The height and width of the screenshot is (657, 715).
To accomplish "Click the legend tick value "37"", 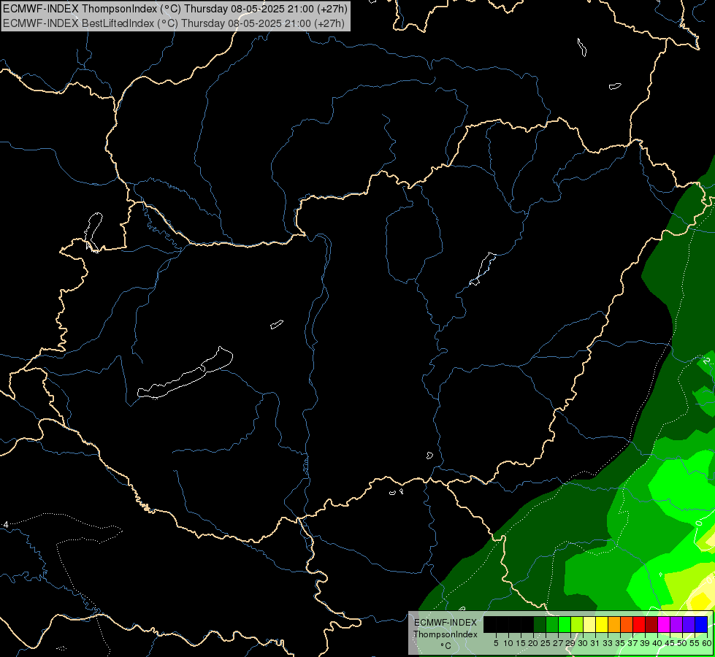I will (632, 643).
